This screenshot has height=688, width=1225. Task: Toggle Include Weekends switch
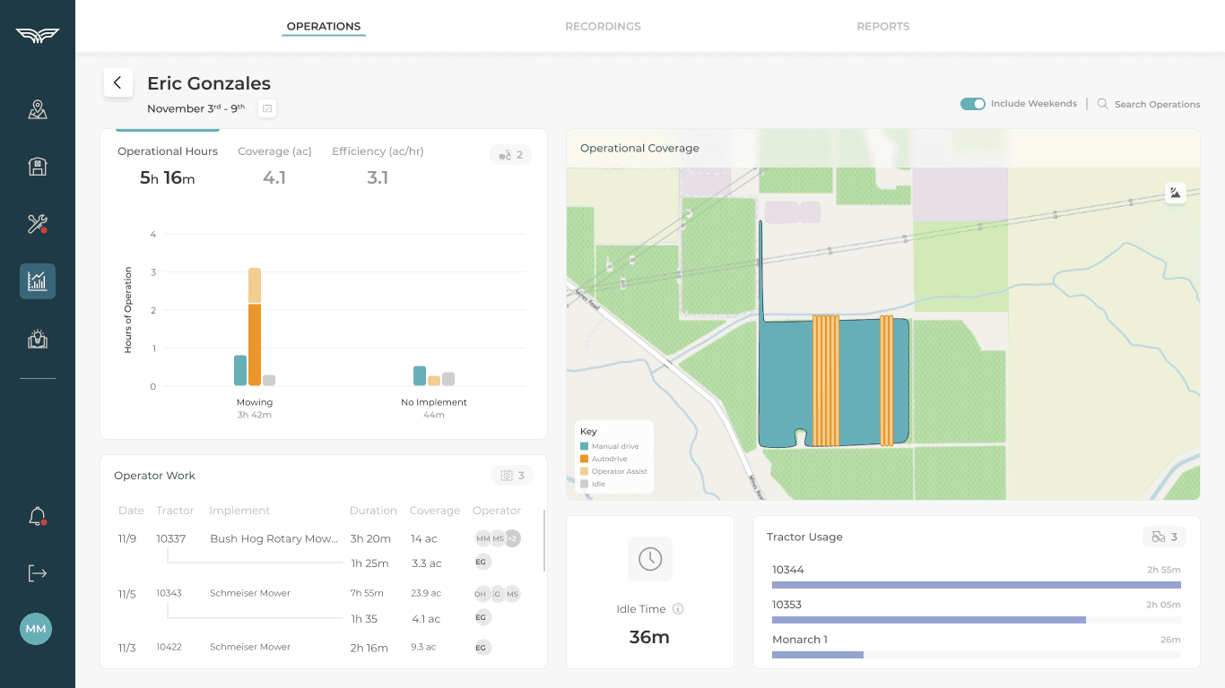tap(973, 104)
